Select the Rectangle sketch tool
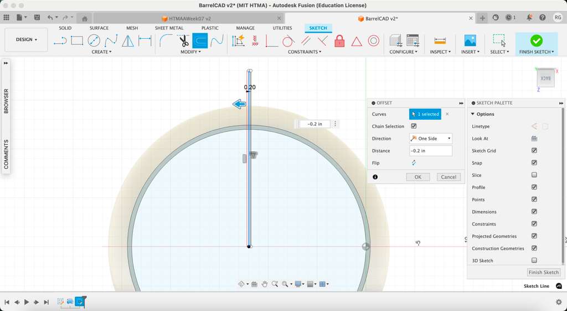This screenshot has height=311, width=567. pos(77,41)
